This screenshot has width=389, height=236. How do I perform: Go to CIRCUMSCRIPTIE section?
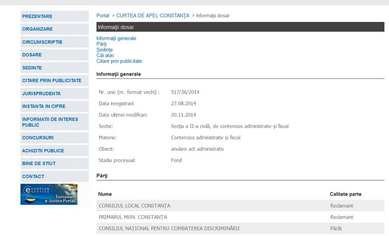(42, 42)
